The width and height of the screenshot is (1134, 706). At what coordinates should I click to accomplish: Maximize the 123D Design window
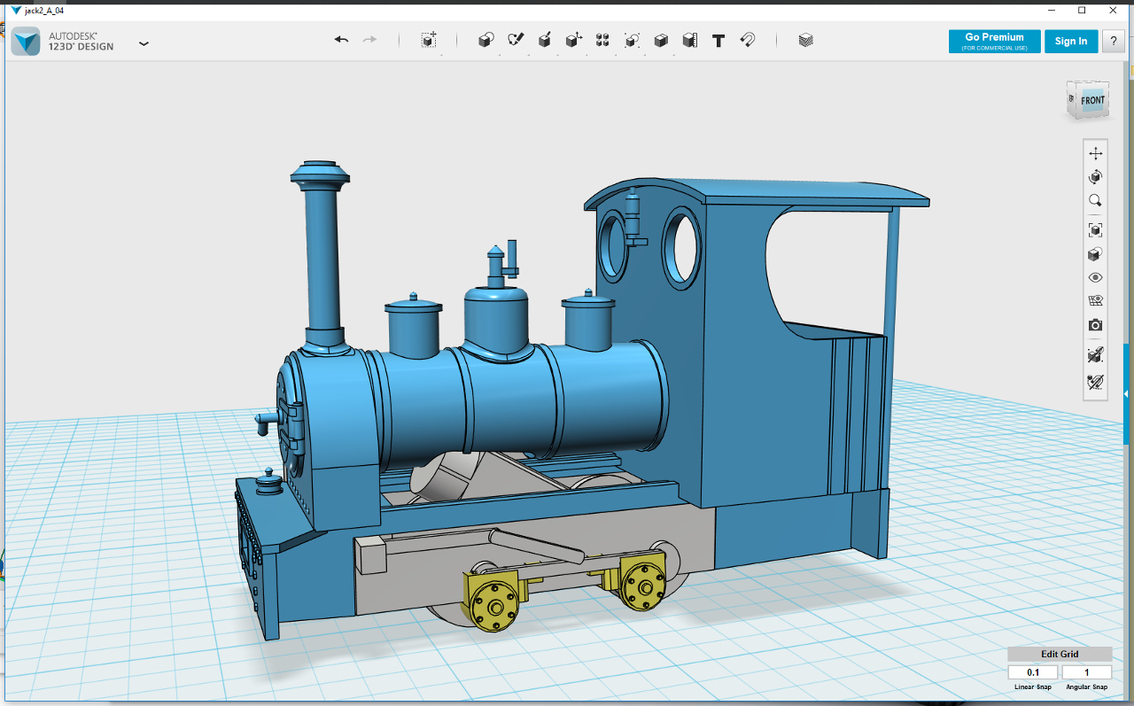(1082, 10)
